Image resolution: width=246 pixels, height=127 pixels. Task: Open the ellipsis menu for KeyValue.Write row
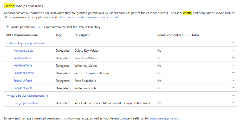tap(234, 65)
